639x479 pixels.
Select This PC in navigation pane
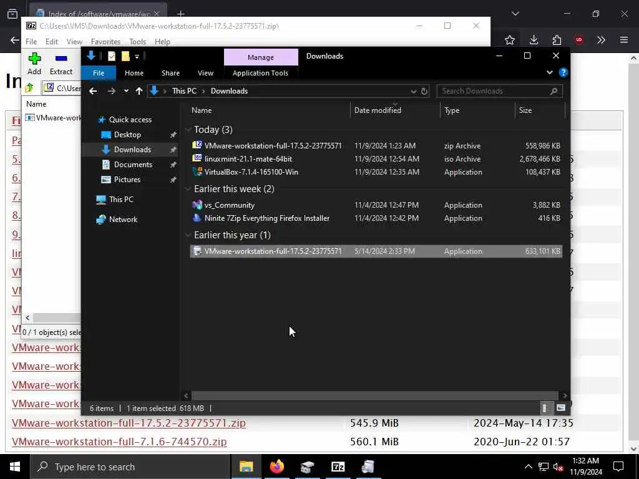pos(121,200)
